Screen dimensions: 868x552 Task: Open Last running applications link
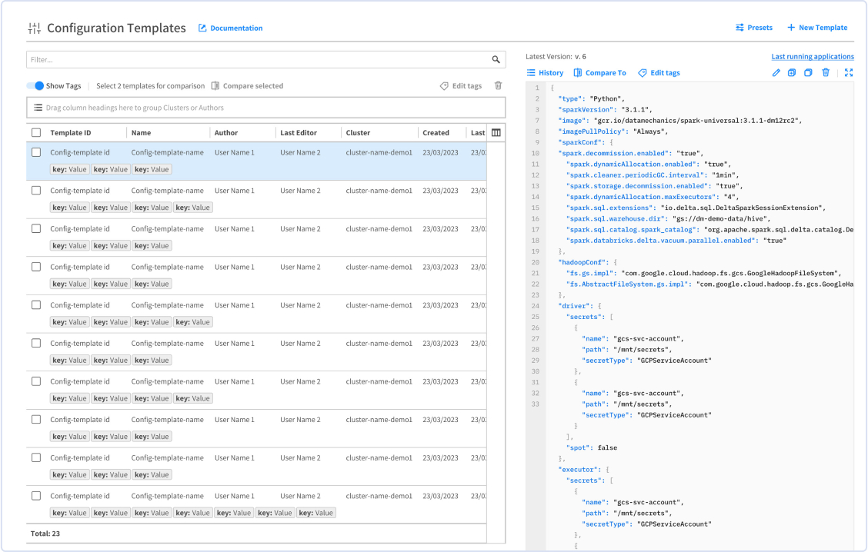click(813, 56)
